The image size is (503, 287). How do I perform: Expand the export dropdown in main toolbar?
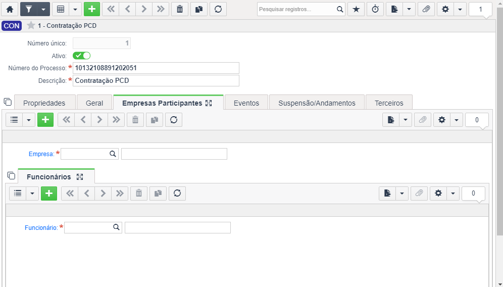point(409,9)
